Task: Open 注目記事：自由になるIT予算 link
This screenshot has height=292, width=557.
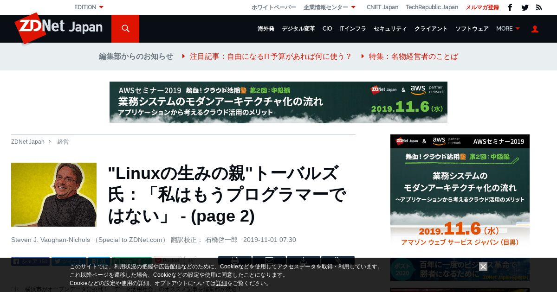Action: [x=271, y=57]
